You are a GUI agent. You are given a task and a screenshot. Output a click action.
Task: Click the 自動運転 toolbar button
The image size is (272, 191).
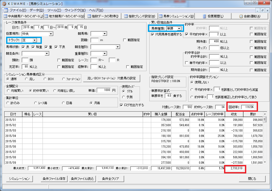pos(250,16)
